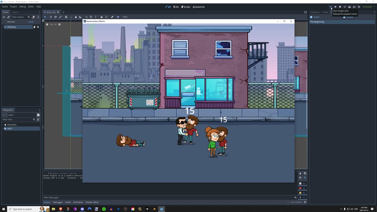The height and width of the screenshot is (212, 377).
Task: Choose the Rotate Mode tool
Action: 56,17
